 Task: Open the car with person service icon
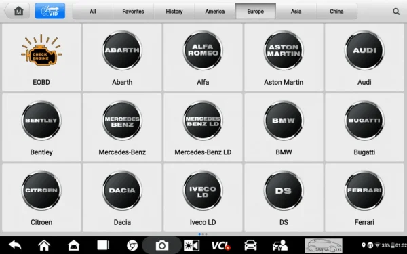tap(280, 245)
